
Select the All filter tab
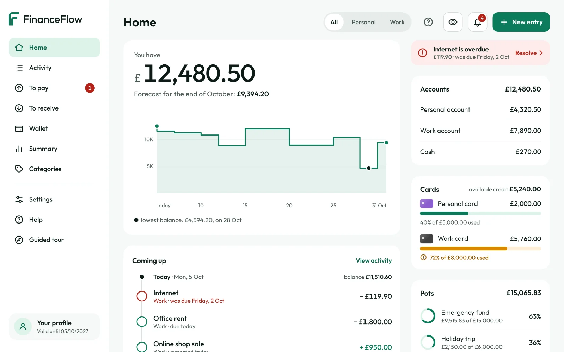coord(334,22)
